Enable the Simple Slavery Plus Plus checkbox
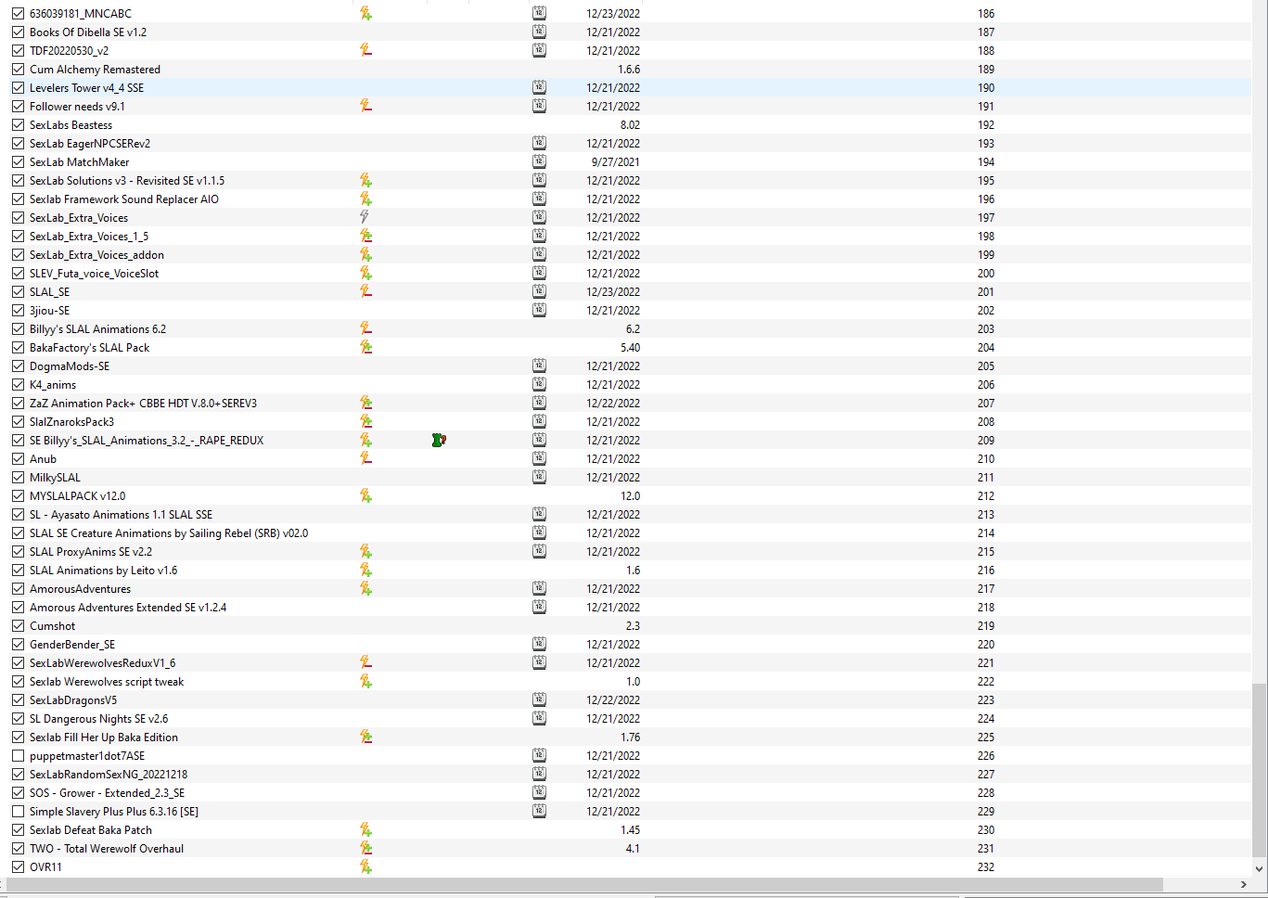This screenshot has height=898, width=1268. (18, 812)
